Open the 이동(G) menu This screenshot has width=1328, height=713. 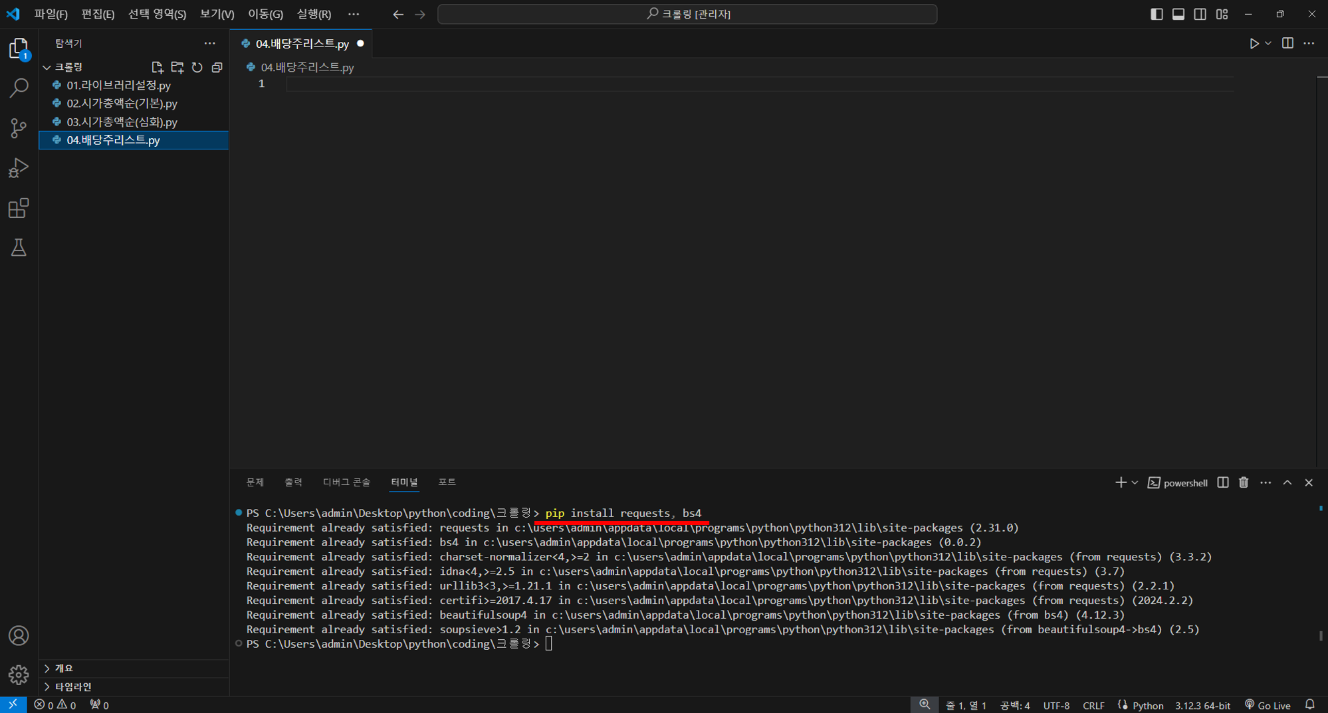coord(265,14)
